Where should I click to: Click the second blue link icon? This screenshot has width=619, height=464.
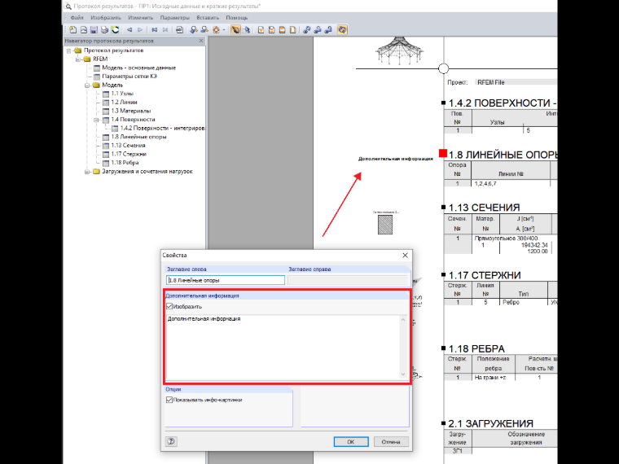(x=318, y=29)
